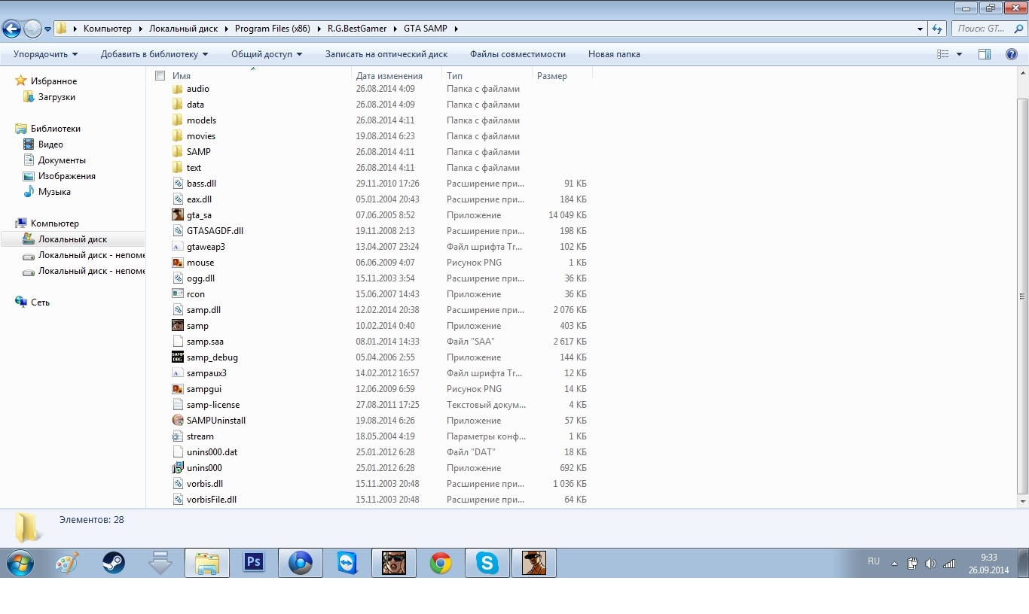The width and height of the screenshot is (1029, 614).
Task: Click the volume speaker tray icon
Action: coord(930,564)
